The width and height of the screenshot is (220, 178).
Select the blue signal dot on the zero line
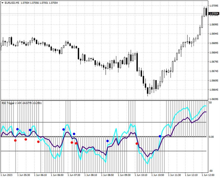pyautogui.click(x=160, y=136)
